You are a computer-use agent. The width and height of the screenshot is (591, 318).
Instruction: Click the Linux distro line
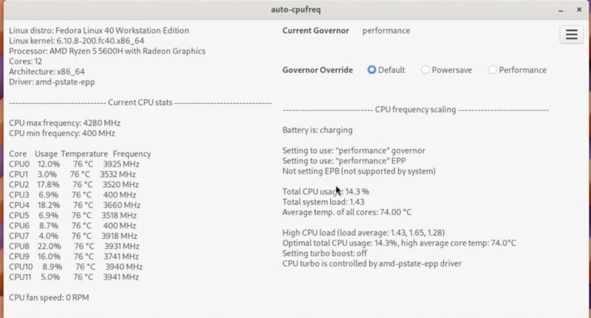pos(98,31)
